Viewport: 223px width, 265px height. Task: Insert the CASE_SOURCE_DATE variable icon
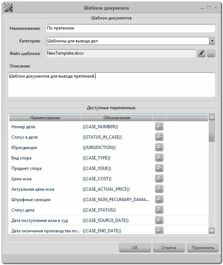(159, 220)
